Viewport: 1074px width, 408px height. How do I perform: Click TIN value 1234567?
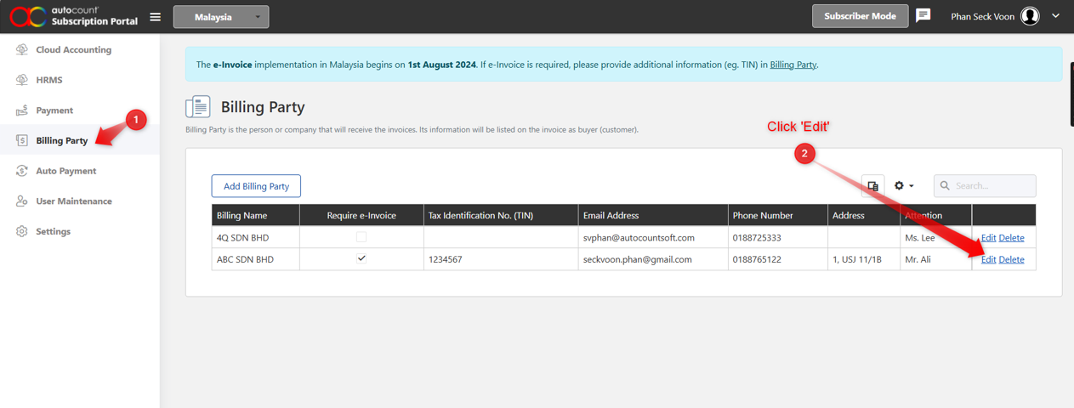coord(445,259)
